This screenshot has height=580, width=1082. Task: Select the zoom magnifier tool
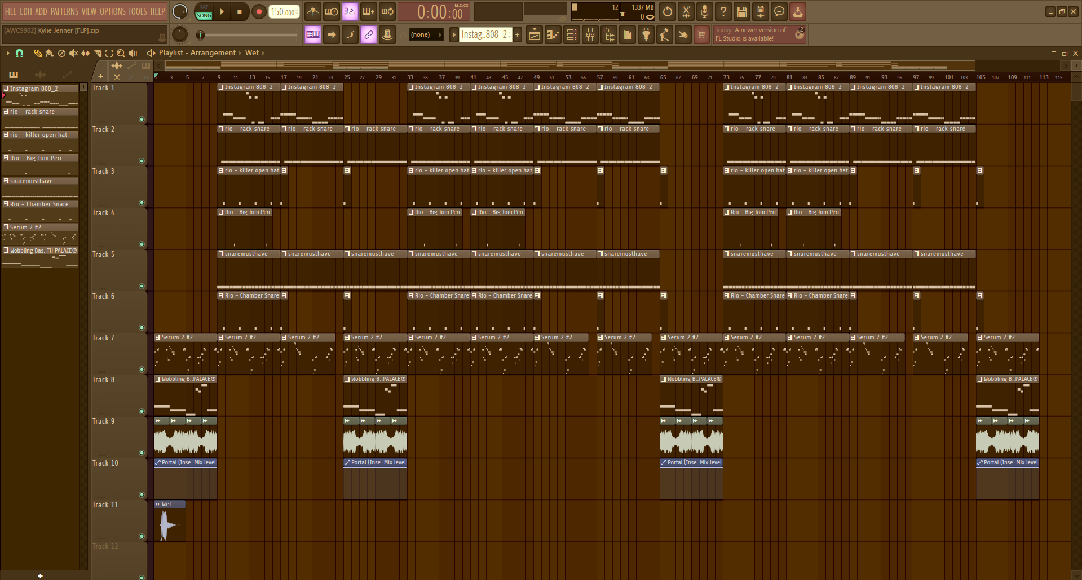[121, 53]
